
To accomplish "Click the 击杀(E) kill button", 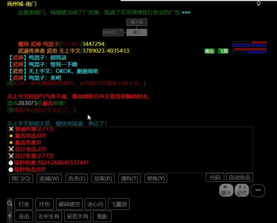I will (77, 179).
